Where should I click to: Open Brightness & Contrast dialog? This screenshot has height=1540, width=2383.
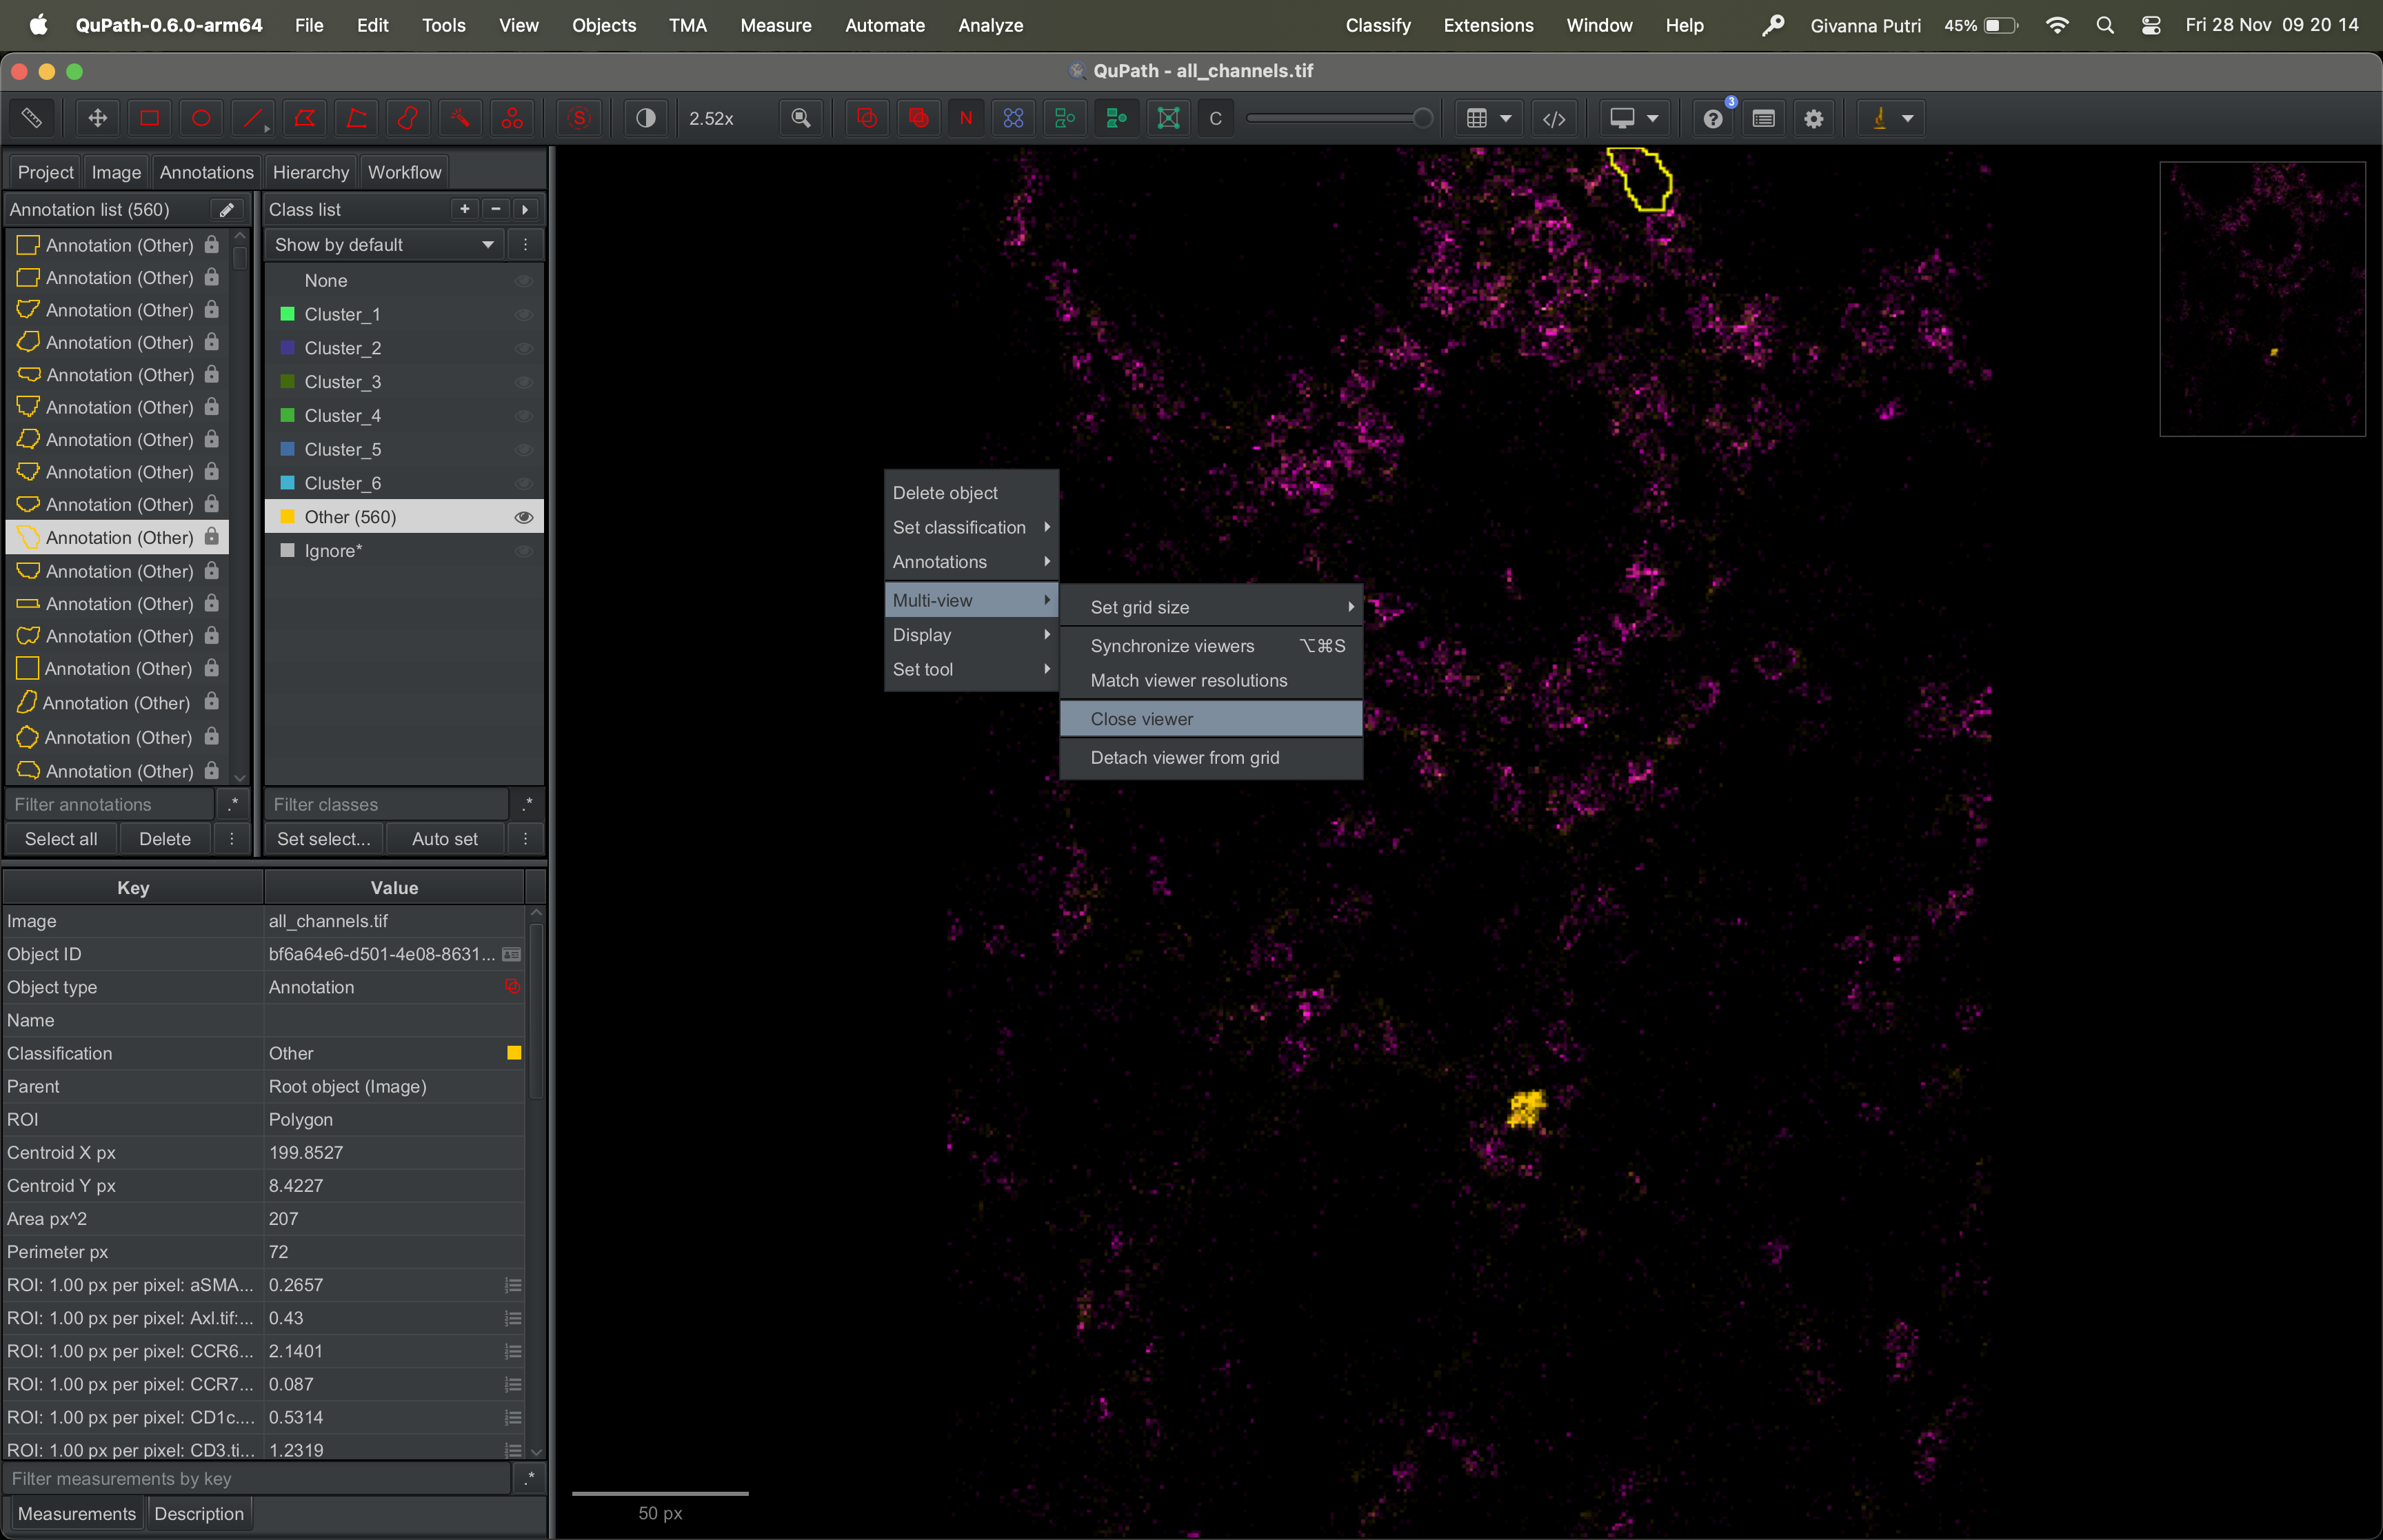click(646, 118)
